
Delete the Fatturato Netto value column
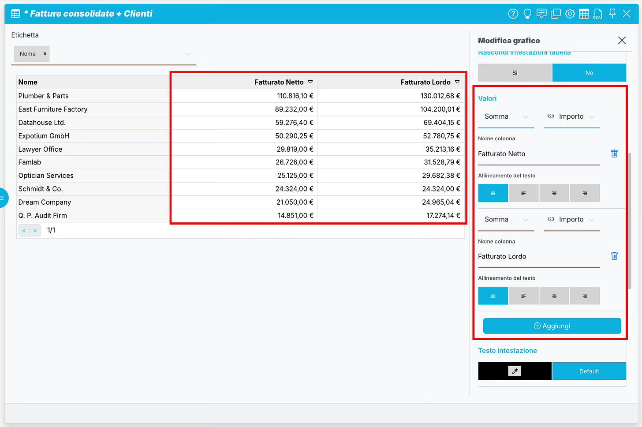click(614, 154)
